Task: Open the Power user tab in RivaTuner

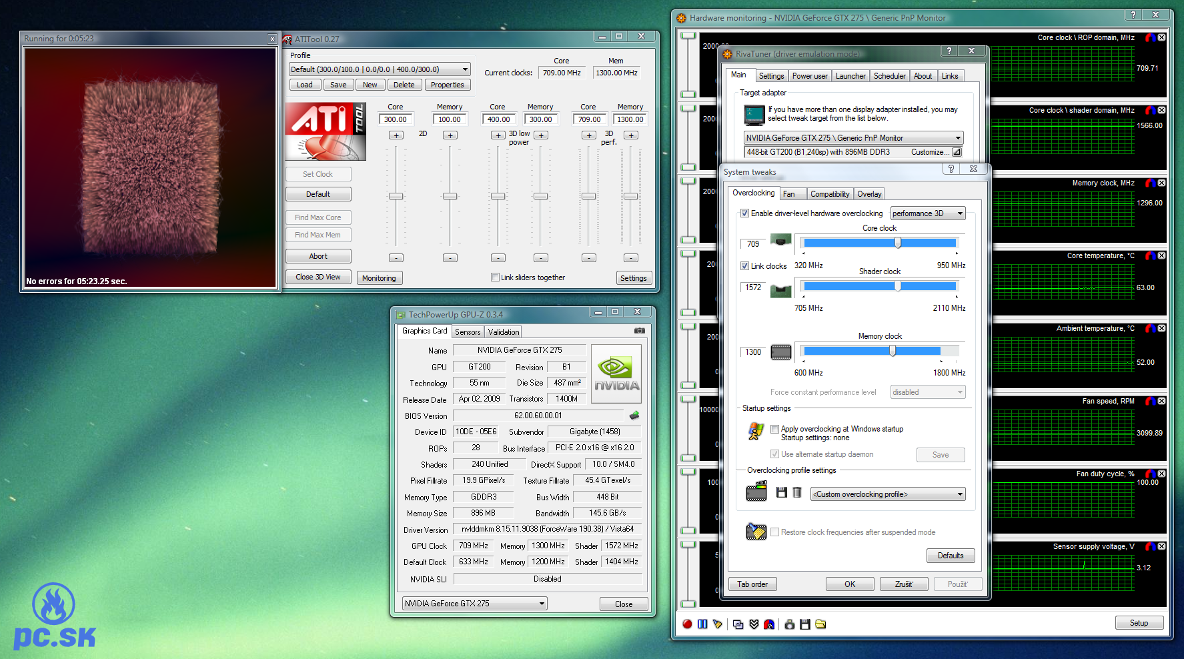Action: point(810,76)
